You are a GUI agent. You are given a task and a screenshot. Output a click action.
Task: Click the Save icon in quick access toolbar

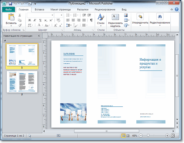10,4
